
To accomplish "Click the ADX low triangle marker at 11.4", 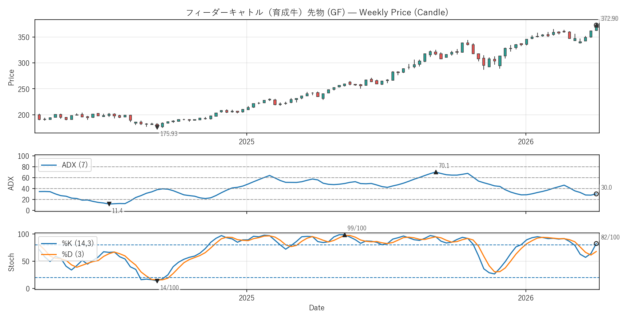I will pyautogui.click(x=109, y=204).
